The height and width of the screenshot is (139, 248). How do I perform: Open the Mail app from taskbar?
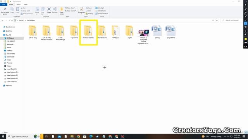tap(59, 136)
